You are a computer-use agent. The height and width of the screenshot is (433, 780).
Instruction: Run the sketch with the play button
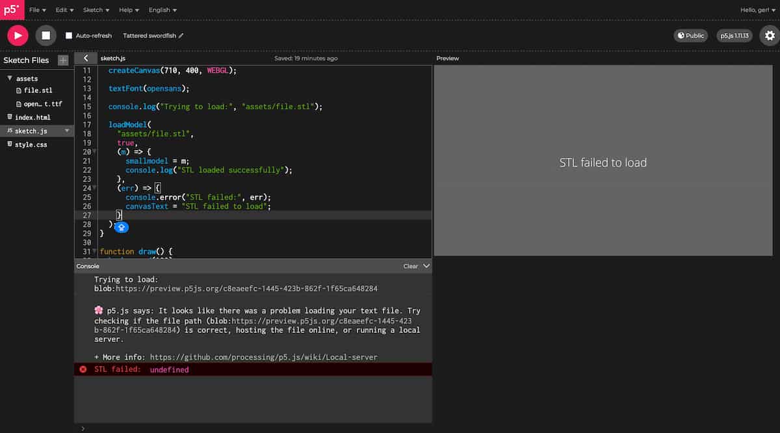click(18, 35)
